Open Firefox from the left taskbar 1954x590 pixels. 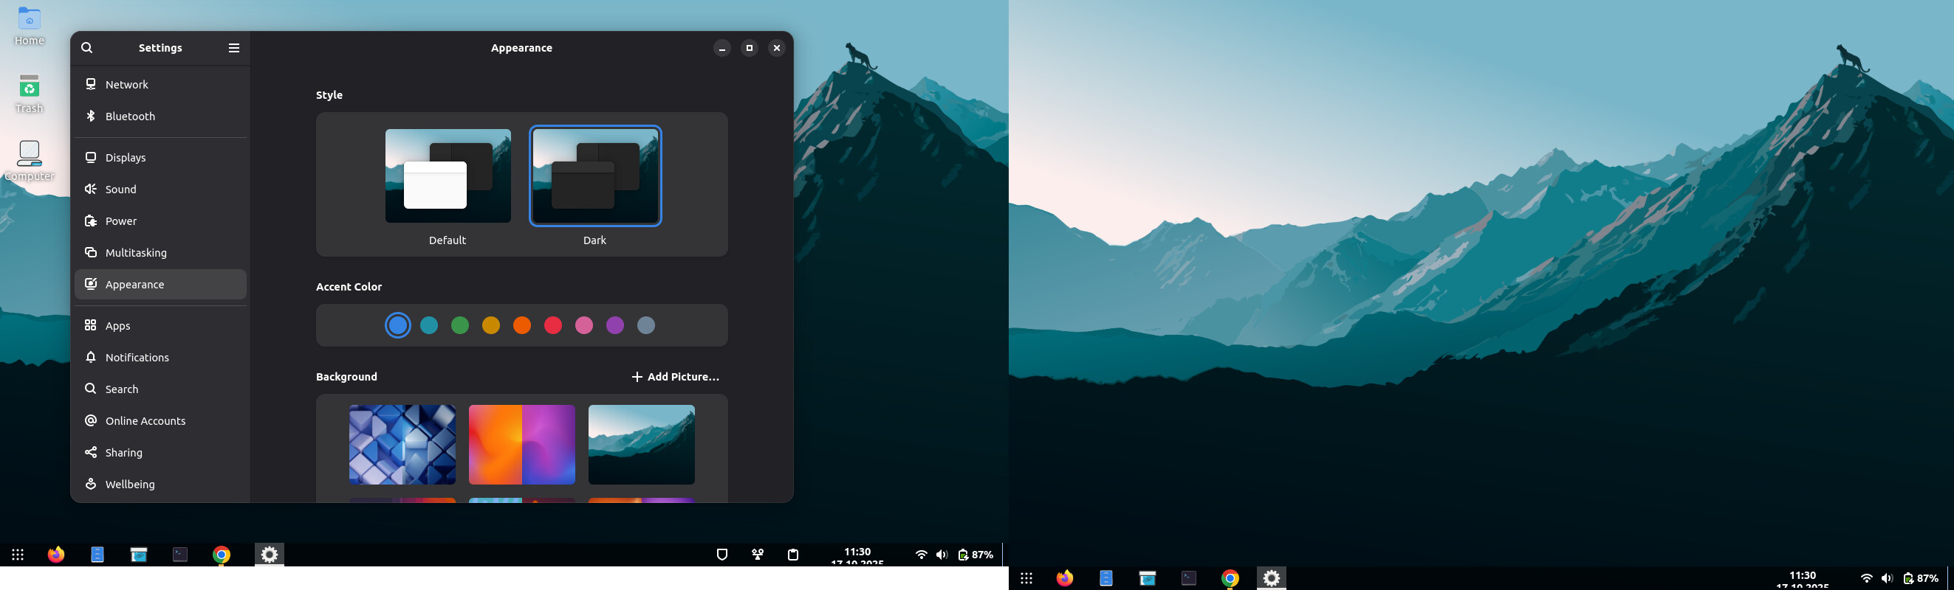[56, 555]
